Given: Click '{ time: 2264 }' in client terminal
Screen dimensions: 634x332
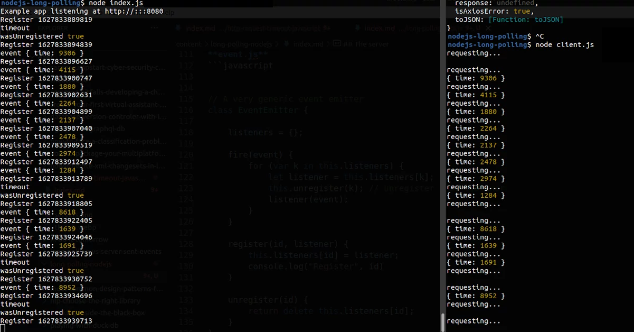Looking at the screenshot, I should click(x=476, y=128).
